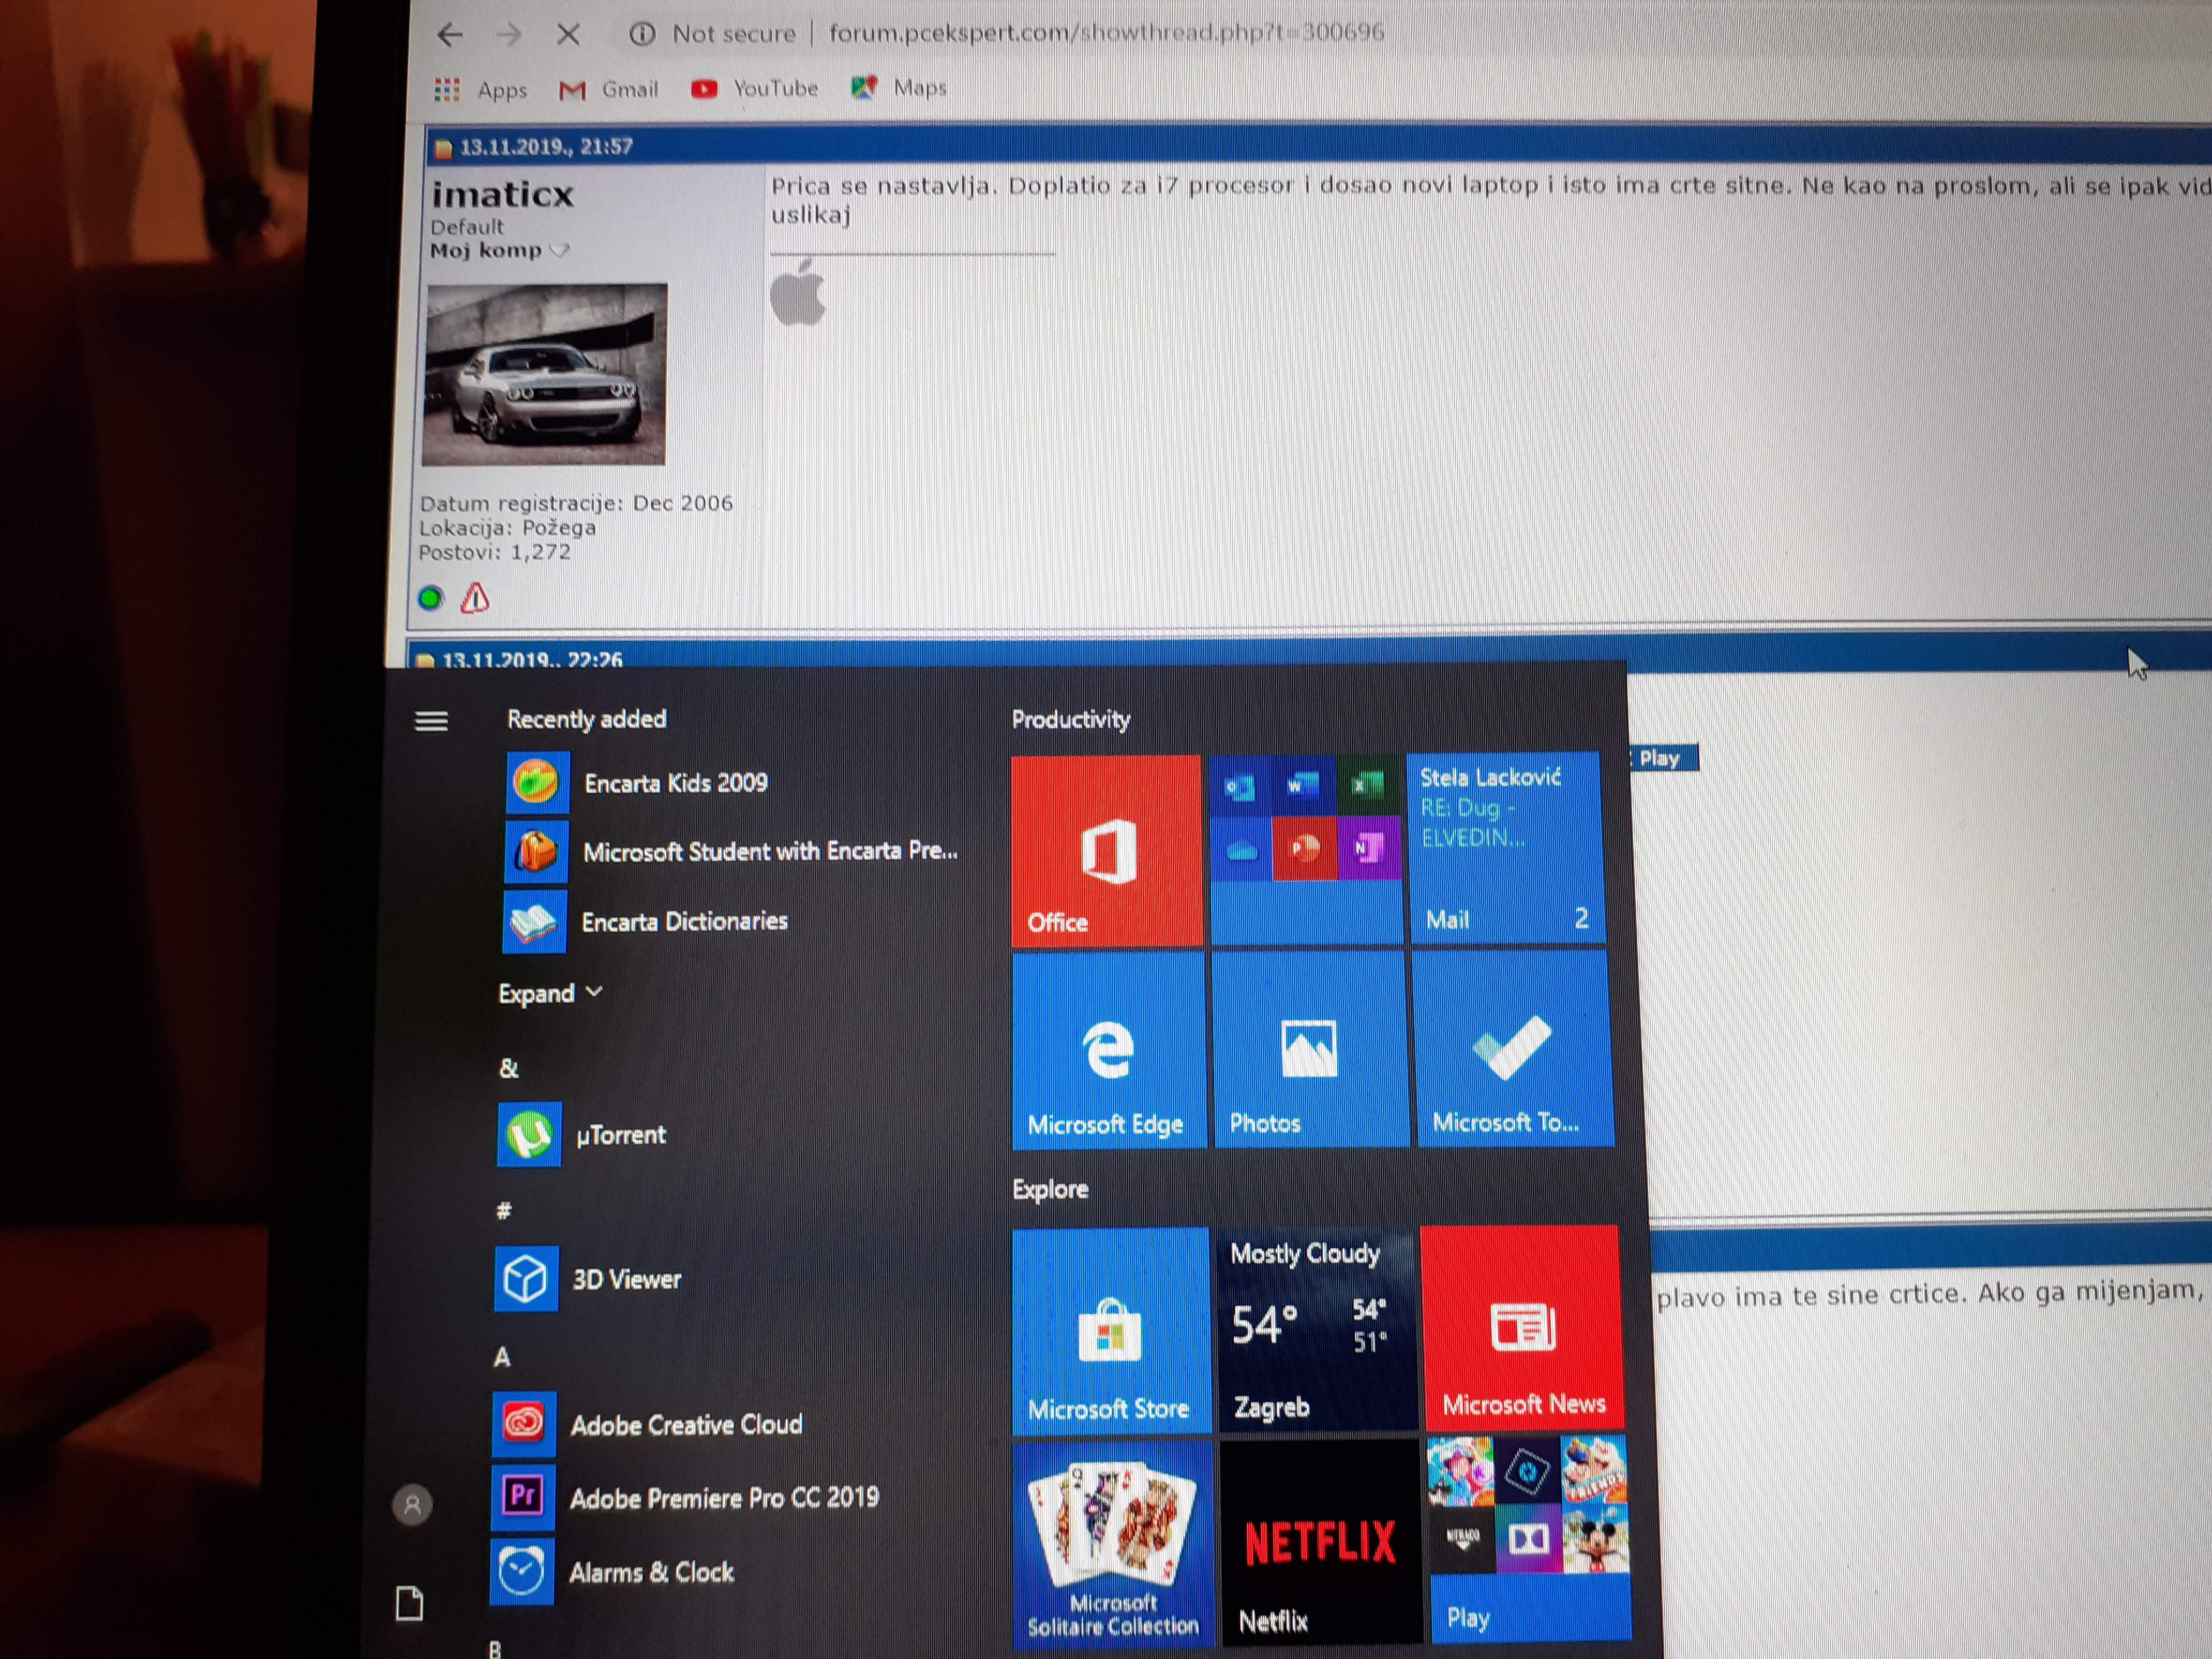
Task: Click the report post warning icon
Action: click(475, 598)
